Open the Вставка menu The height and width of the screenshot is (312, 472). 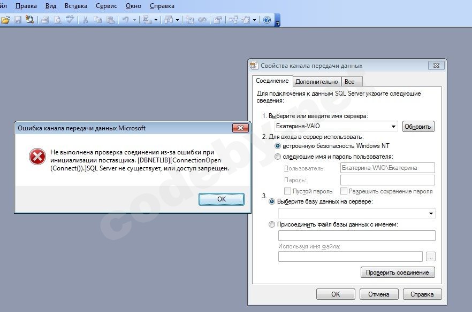tap(76, 6)
